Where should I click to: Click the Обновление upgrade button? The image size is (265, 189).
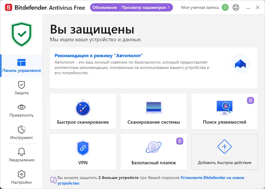105,8
